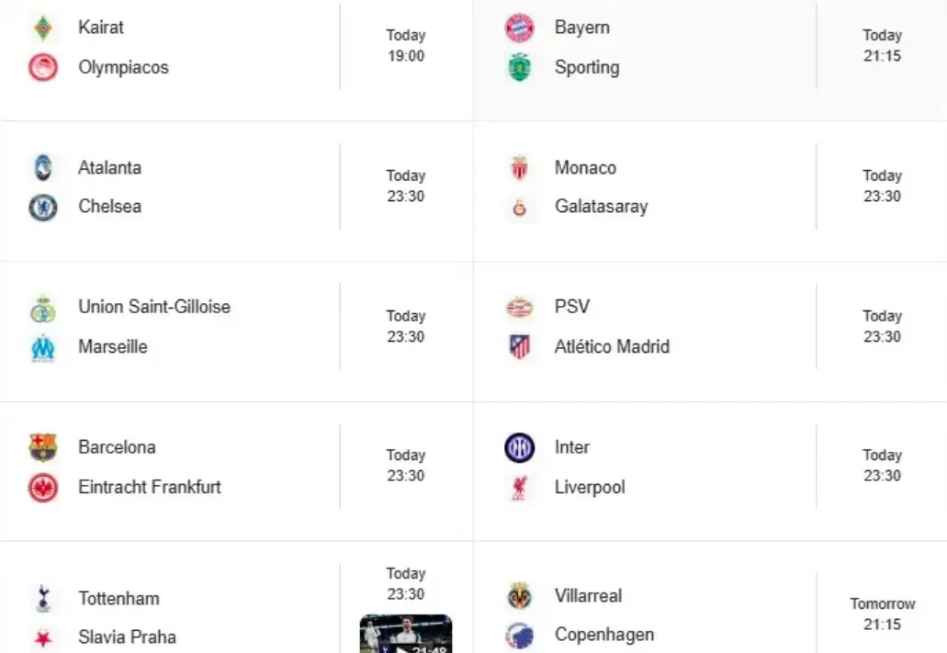
Task: Click the Villarreal badge icon
Action: pos(520,595)
